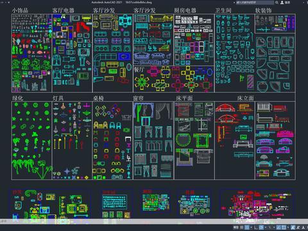The image size is (308, 231).
Task: Click the annotation auto-scale icon in status bar
Action: click(x=298, y=227)
